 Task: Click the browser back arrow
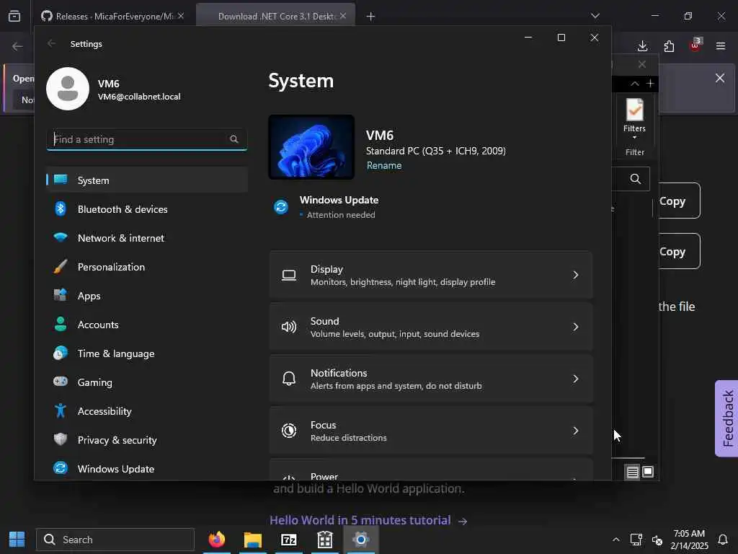pyautogui.click(x=17, y=47)
